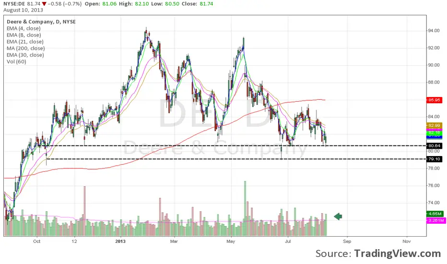447x264 pixels.
Task: Click the Oct label on the time axis
Action: 36,241
